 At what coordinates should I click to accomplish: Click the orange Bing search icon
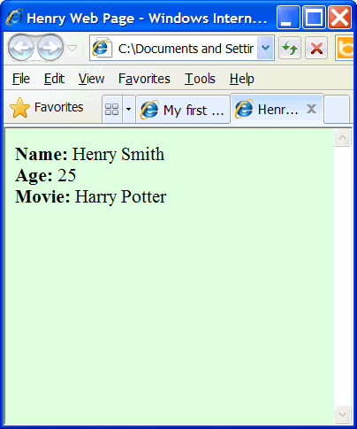coord(345,48)
